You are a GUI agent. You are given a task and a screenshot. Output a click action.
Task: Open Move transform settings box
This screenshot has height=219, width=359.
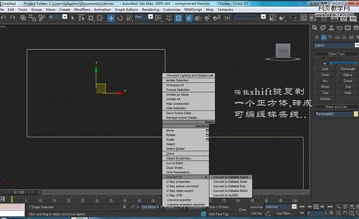(207, 131)
